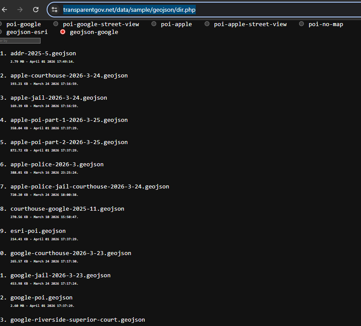Screen dimensions: 361x326
Task: Open google-riverside-superior-court.geojson link
Action: pos(78,320)
